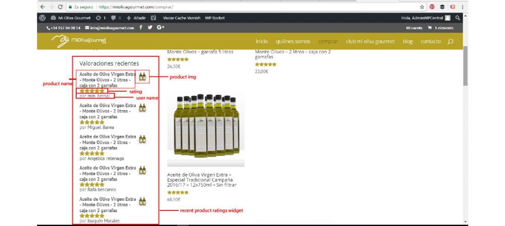Click the browser forward arrow
Screen dimensions: 505x226
(51, 7)
